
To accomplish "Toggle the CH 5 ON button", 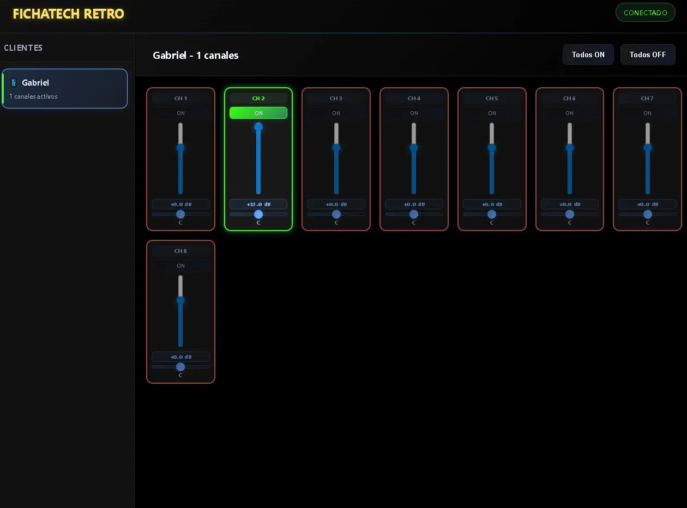I will (x=492, y=113).
